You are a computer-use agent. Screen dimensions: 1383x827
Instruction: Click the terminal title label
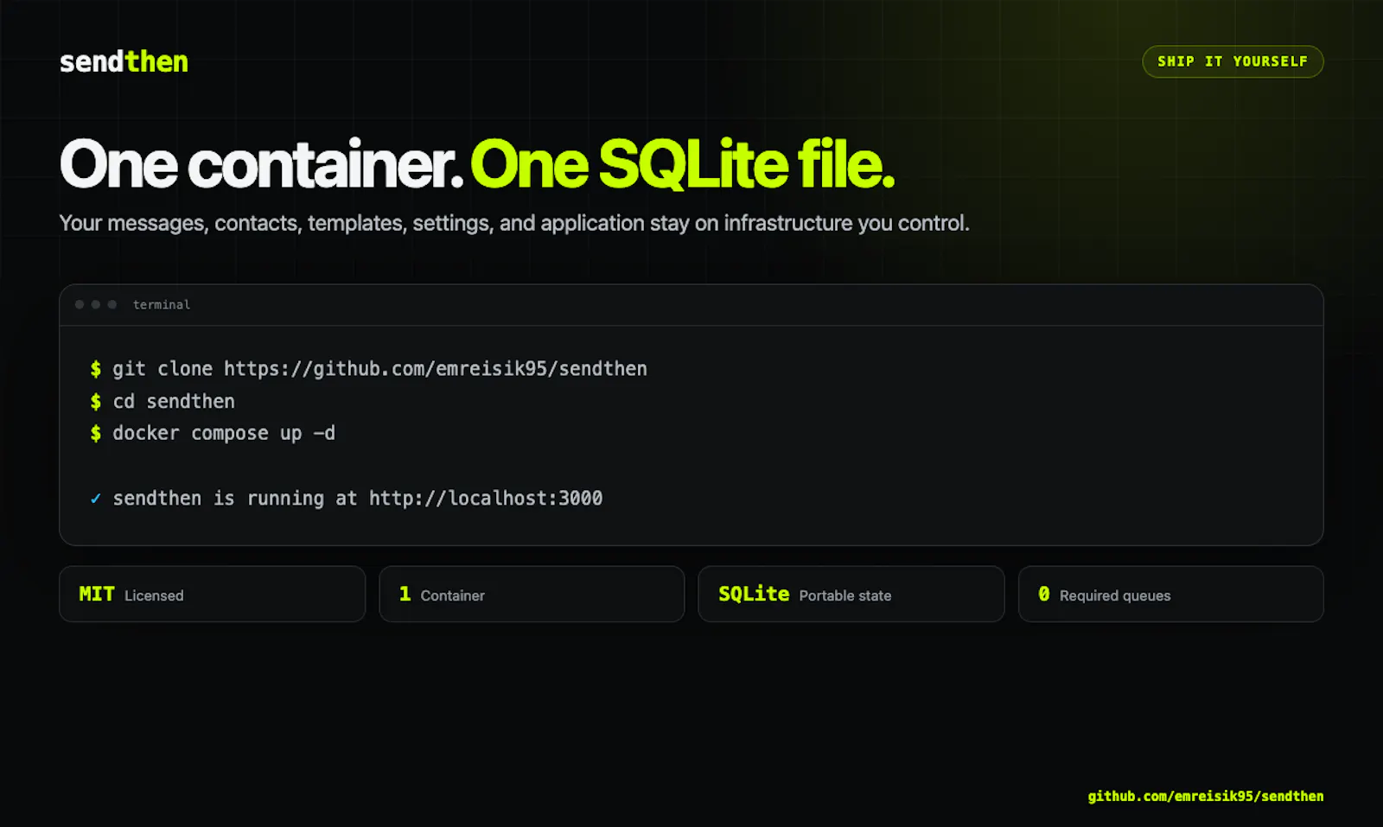pyautogui.click(x=162, y=304)
